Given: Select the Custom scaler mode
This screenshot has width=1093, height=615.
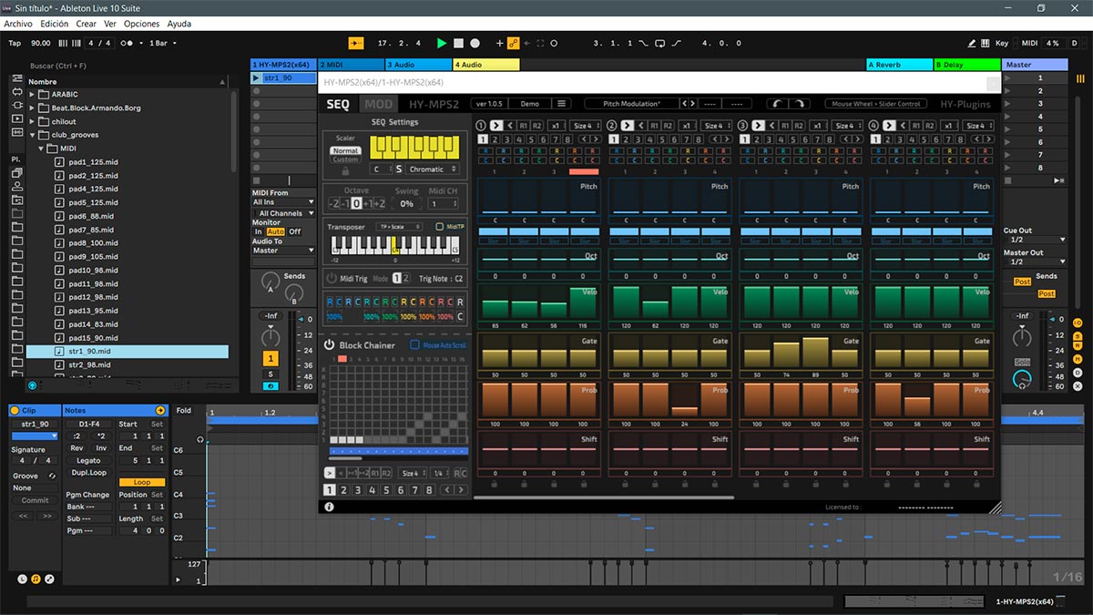Looking at the screenshot, I should 345,159.
